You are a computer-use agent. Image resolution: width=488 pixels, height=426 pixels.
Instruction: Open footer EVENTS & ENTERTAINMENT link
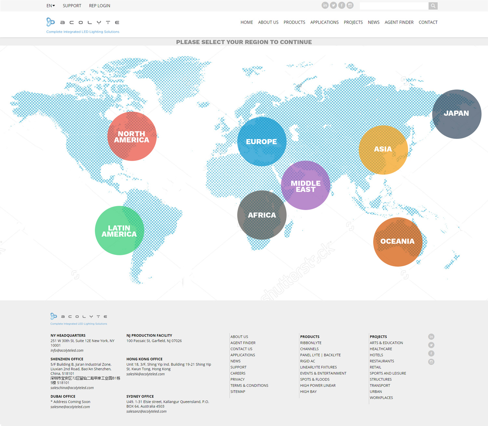323,373
